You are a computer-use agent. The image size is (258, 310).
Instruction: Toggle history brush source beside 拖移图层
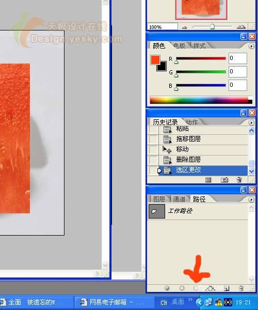coord(153,139)
